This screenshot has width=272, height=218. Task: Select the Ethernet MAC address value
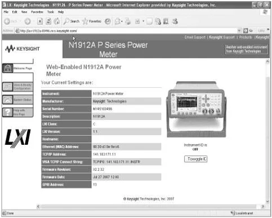[106, 147]
